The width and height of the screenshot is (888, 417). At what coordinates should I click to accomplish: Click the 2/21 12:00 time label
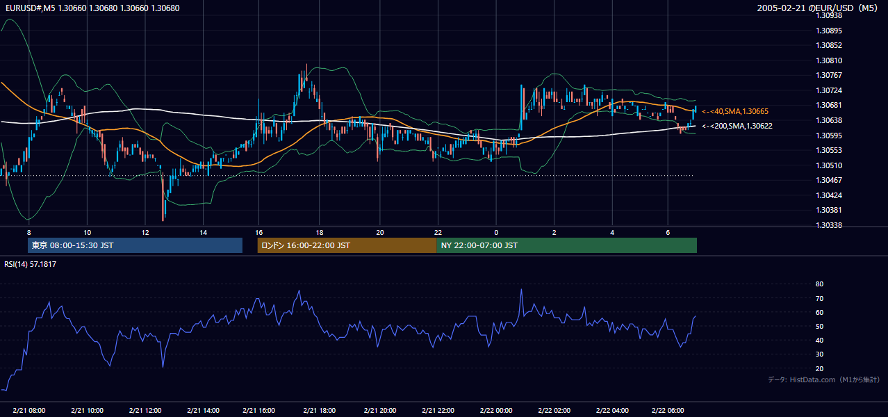pyautogui.click(x=145, y=411)
